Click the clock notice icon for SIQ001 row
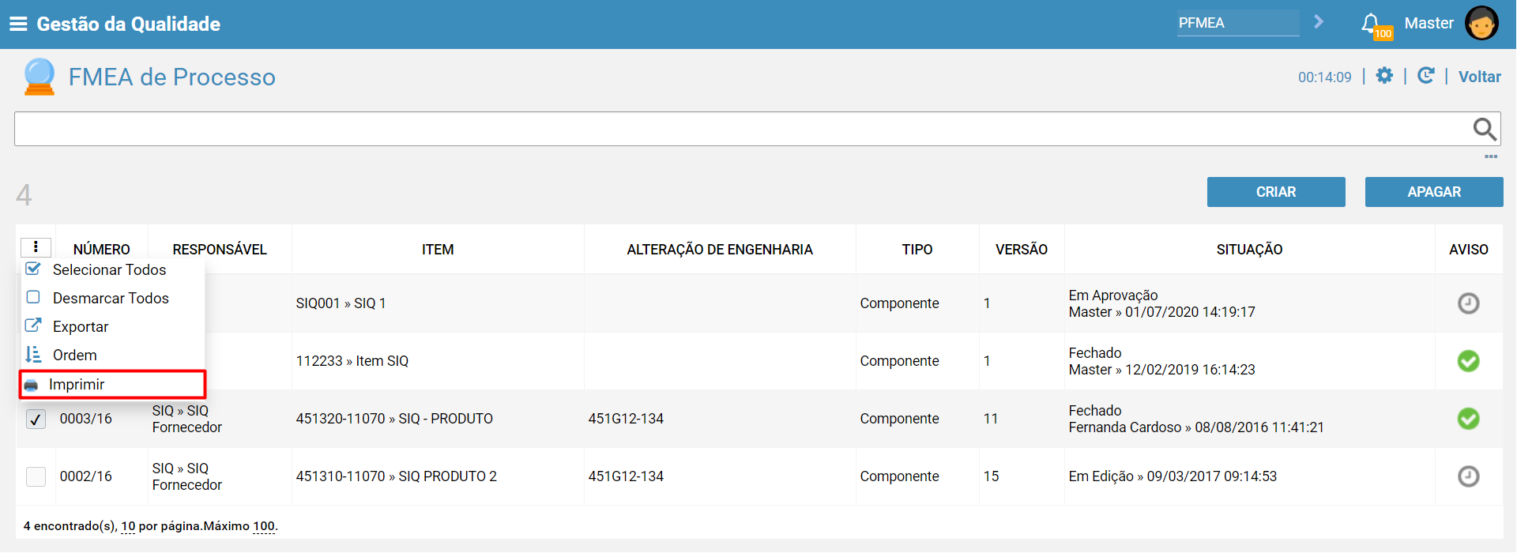1517x557 pixels. tap(1468, 303)
